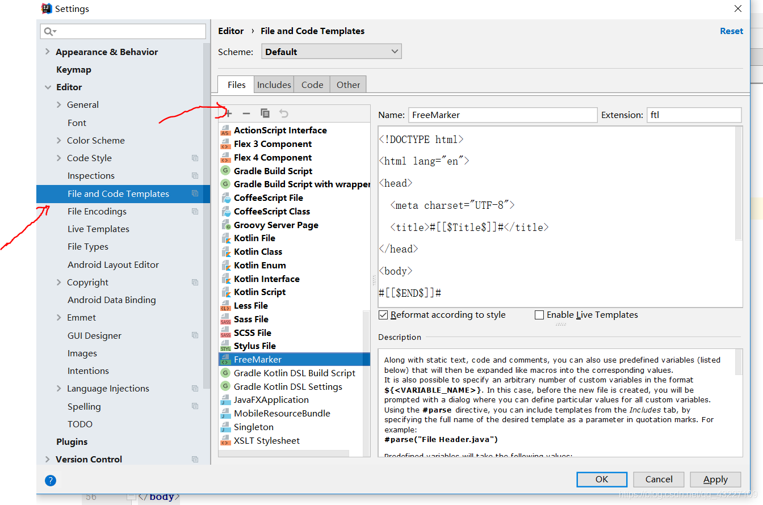Click the CoffeeScript File icon

click(225, 198)
